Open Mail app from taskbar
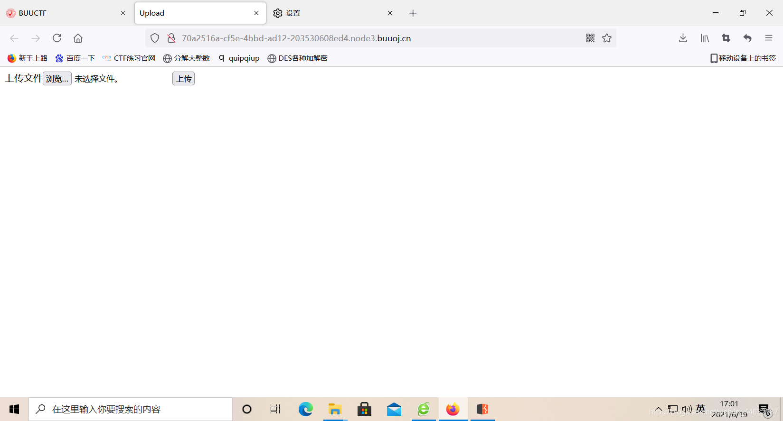The width and height of the screenshot is (783, 421). tap(394, 409)
